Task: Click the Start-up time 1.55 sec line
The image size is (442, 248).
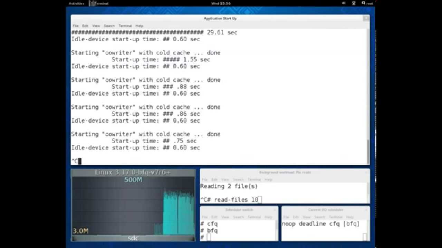Action: pyautogui.click(x=161, y=60)
